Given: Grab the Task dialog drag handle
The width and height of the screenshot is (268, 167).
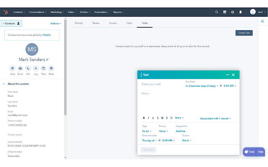Looking at the screenshot, I should pos(141,75).
